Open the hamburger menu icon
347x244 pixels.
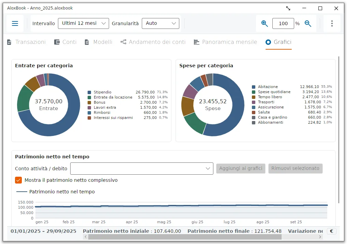point(15,23)
